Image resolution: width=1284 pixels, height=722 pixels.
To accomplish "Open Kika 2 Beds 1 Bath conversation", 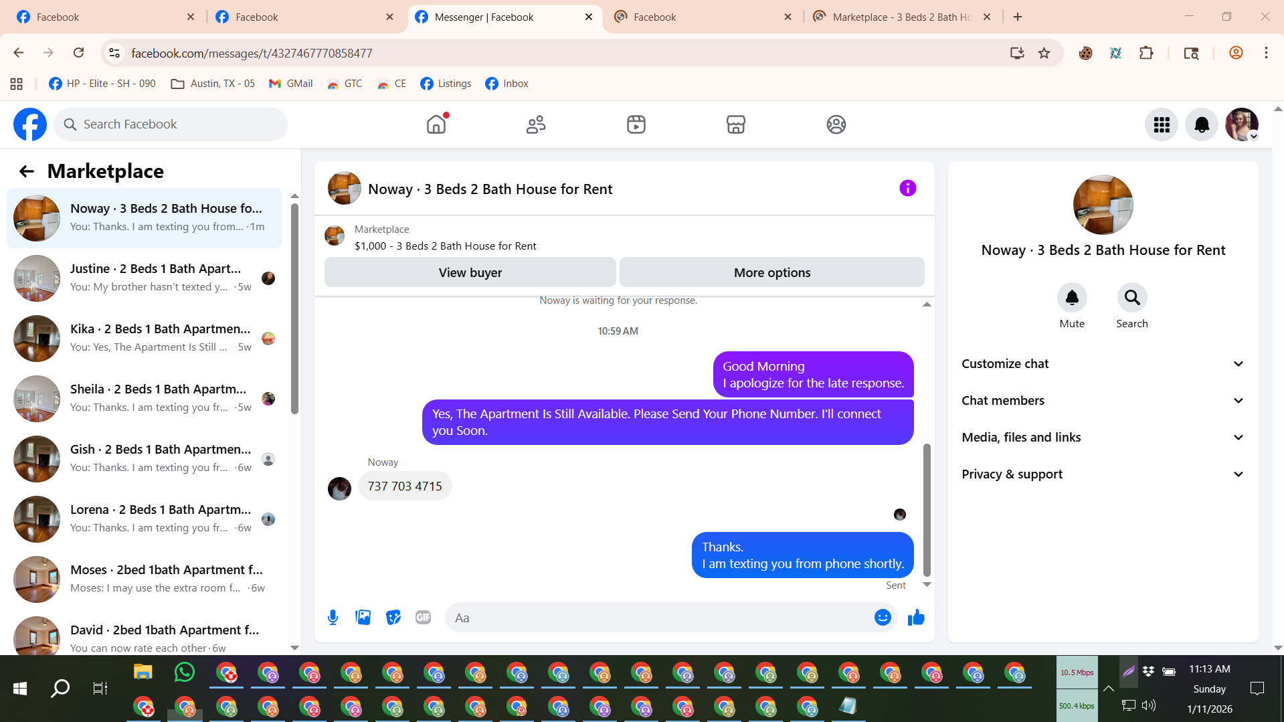I will coord(144,339).
